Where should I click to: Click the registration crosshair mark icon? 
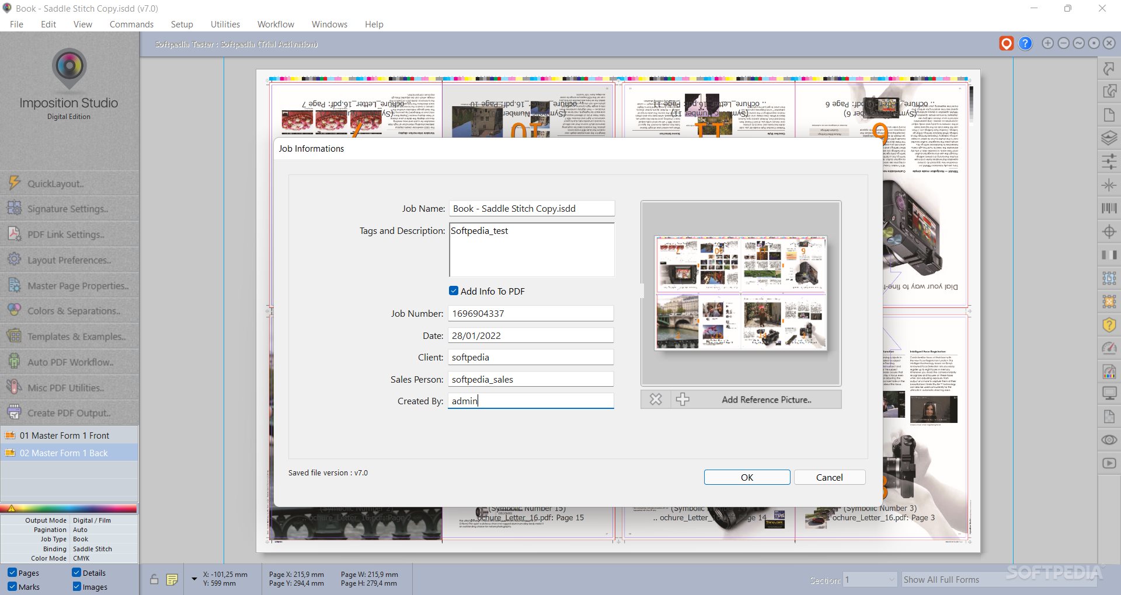(1109, 232)
